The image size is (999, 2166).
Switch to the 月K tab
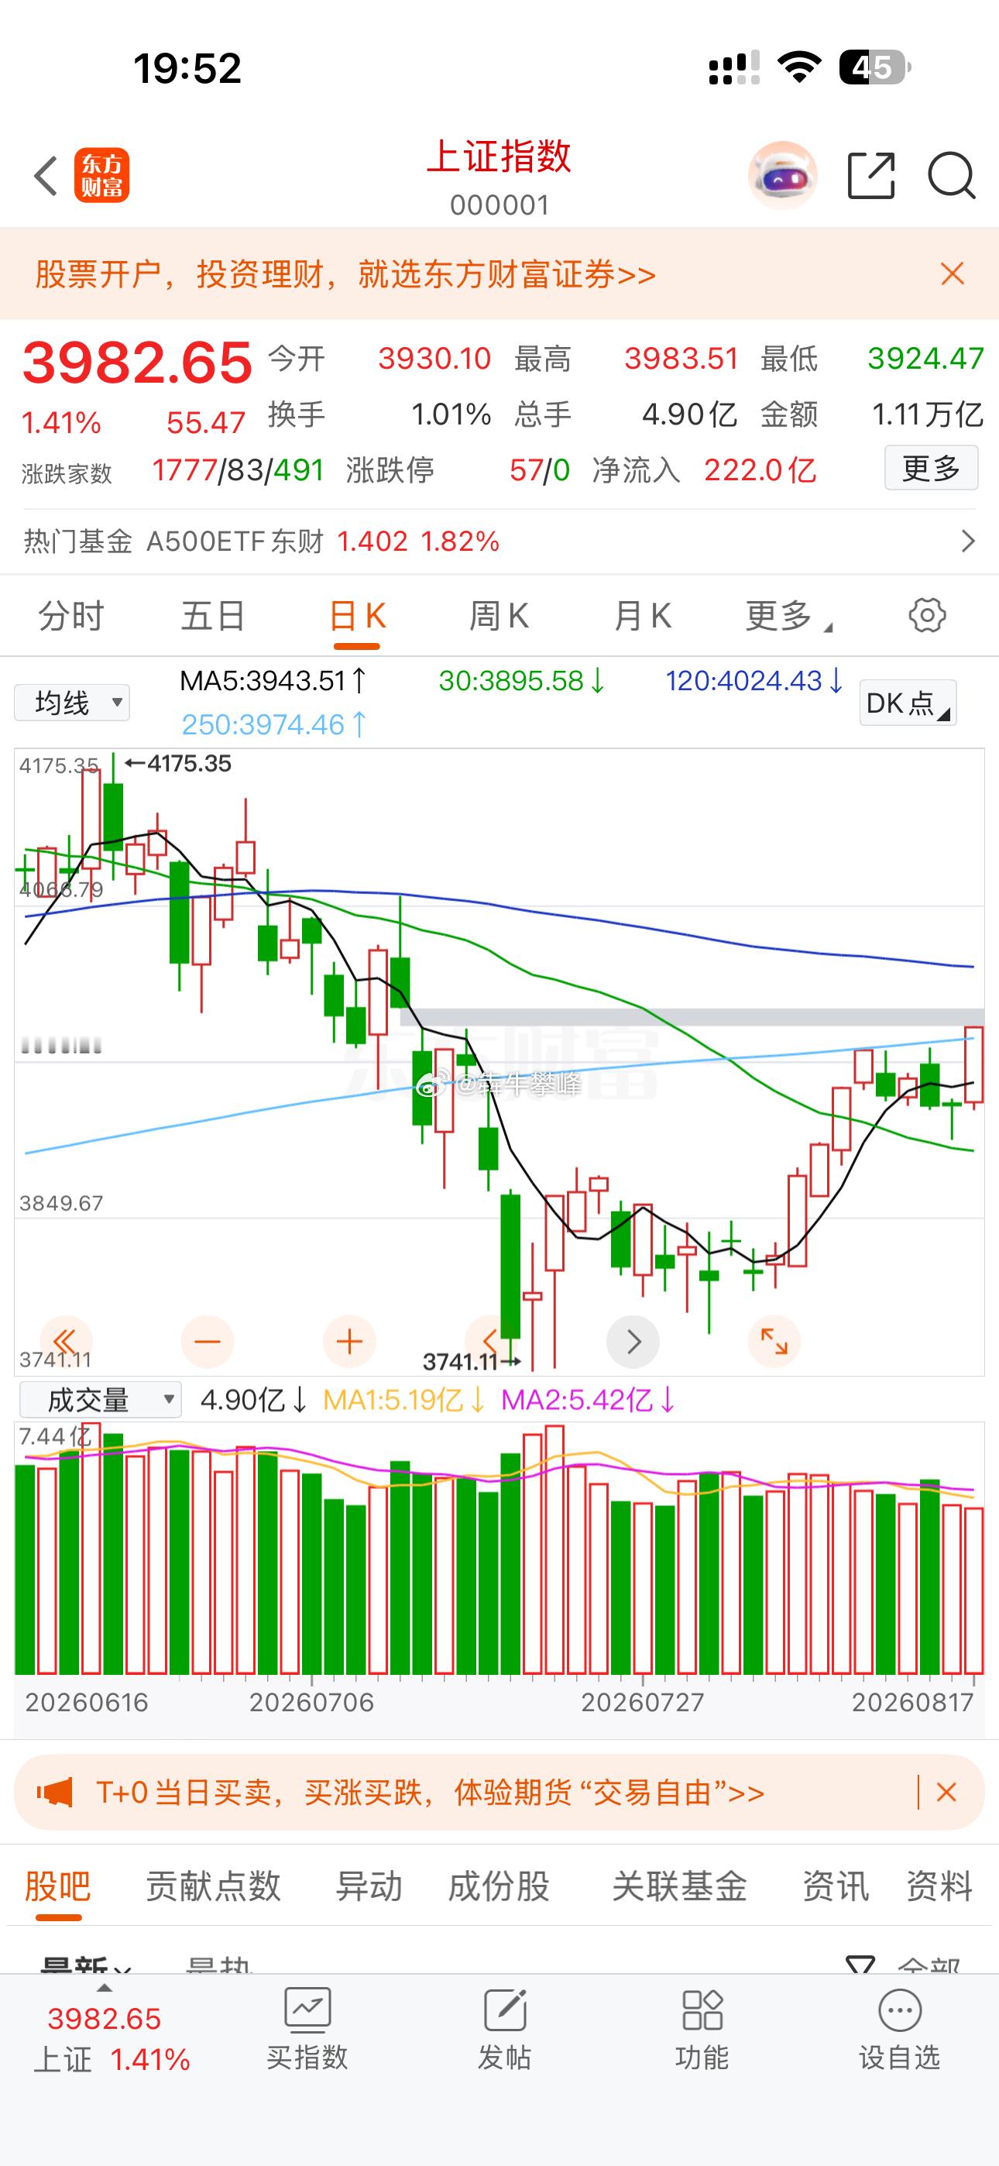point(643,617)
